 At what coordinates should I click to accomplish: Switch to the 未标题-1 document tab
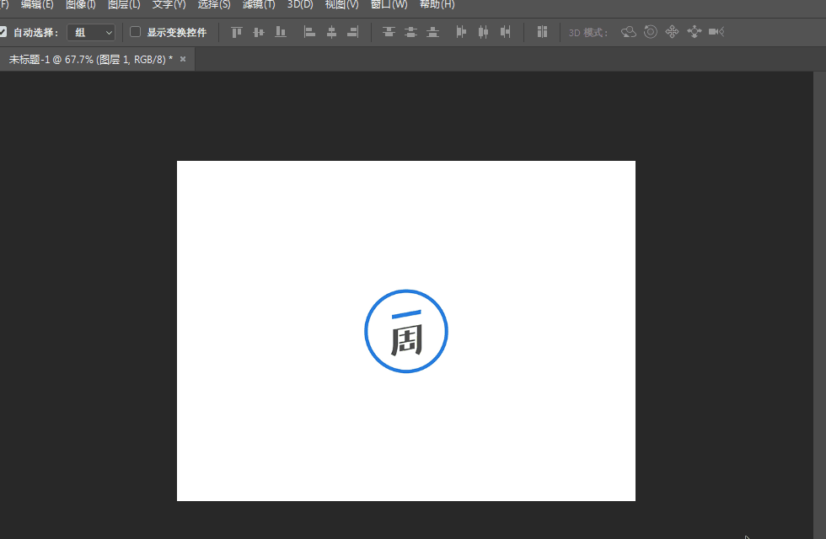pos(84,59)
